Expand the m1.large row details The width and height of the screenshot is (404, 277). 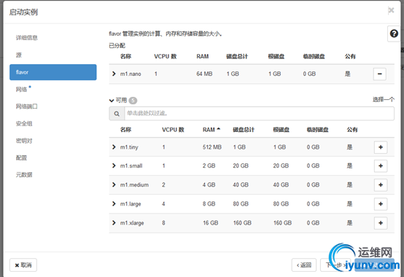point(114,203)
